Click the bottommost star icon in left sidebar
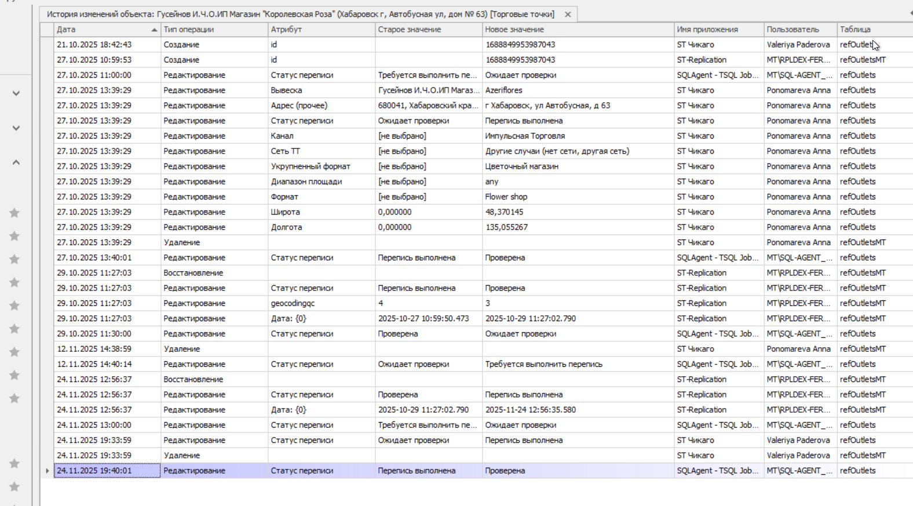Screen dimensions: 913x506 coord(14,486)
